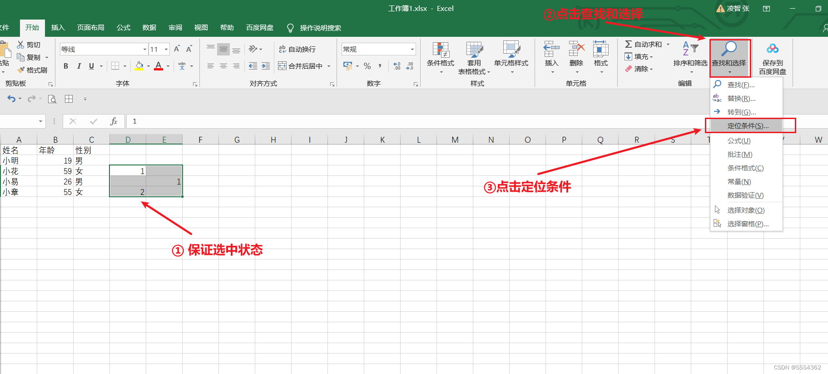Open the Clear (清除) dropdown
This screenshot has height=374, width=828.
tap(639, 69)
